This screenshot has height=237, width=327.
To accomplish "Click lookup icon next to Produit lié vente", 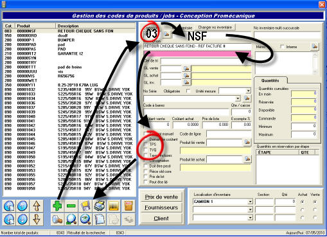I will pos(247,142).
